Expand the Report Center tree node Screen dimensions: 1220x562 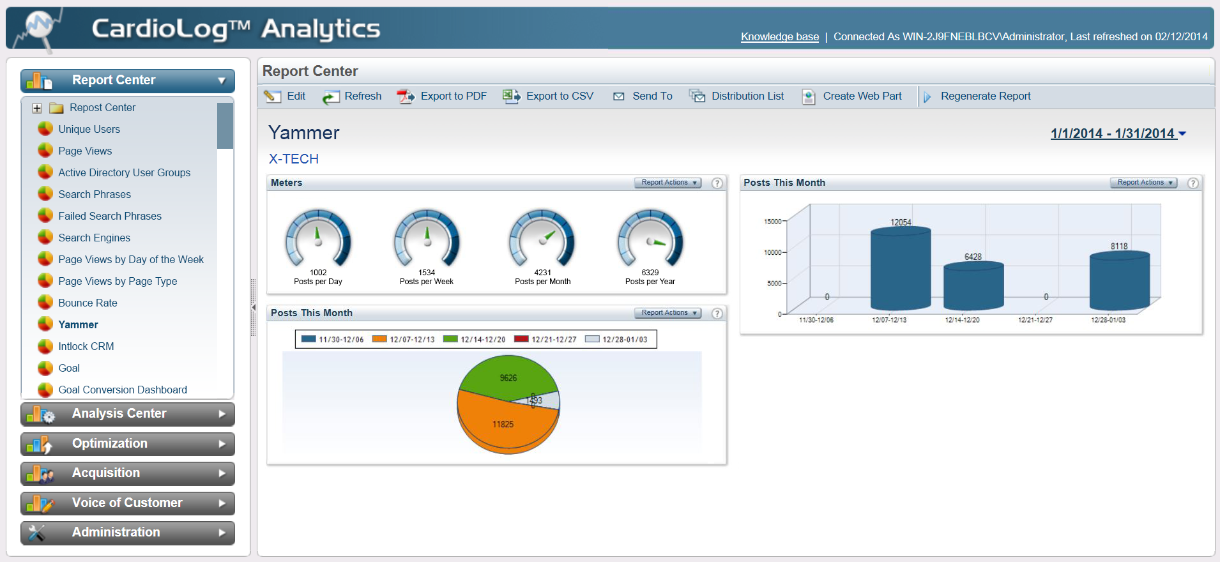tap(37, 108)
